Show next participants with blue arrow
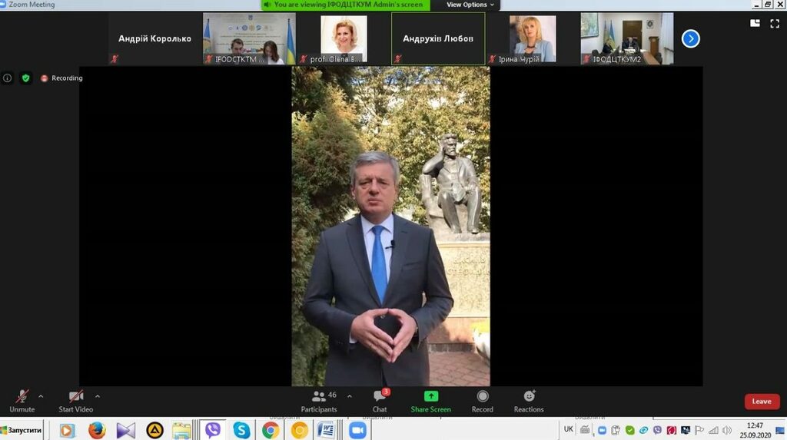This screenshot has height=440, width=787. (690, 38)
